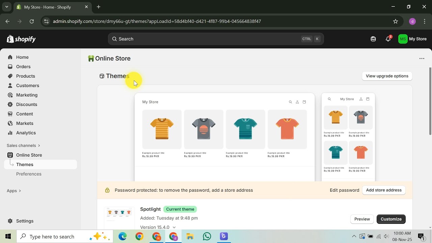Open Windows Start menu

(x=8, y=237)
